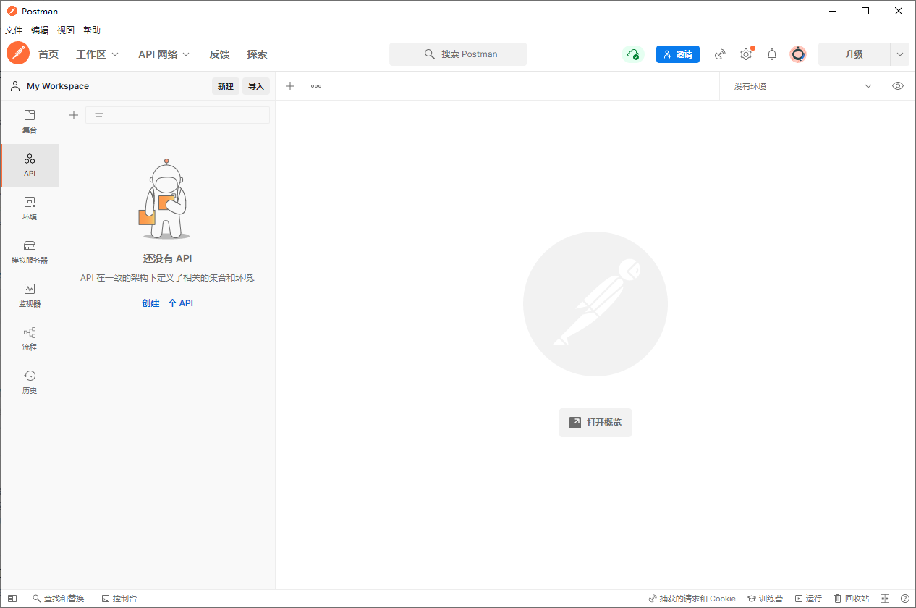Click the 搜索 Postman search field
The width and height of the screenshot is (916, 608).
[x=458, y=54]
